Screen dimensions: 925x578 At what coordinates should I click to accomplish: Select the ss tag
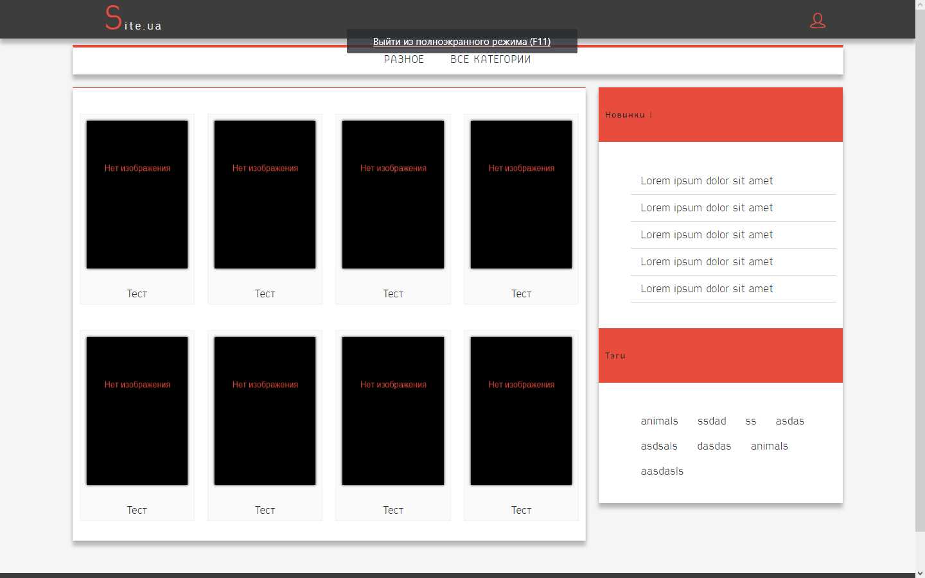[x=750, y=421]
